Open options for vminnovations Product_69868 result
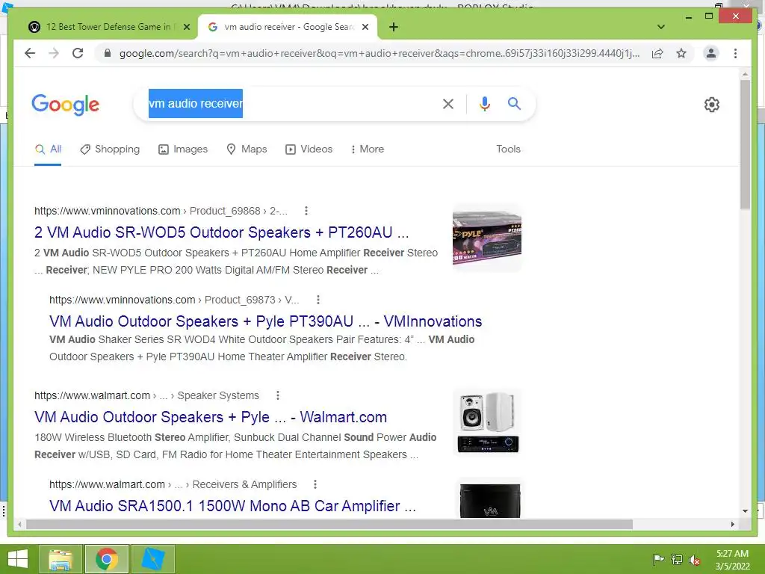The image size is (765, 574). 306,211
